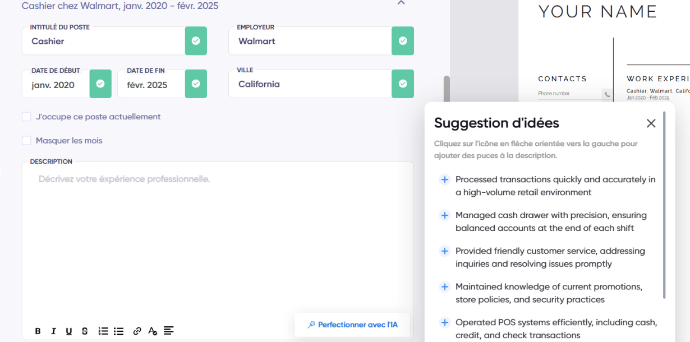690x342 pixels.
Task: Collapse the Cashier chez Walmart section
Action: 401,3
